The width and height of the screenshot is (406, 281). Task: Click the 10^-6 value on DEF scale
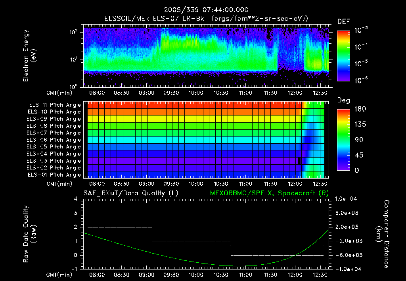[361, 80]
